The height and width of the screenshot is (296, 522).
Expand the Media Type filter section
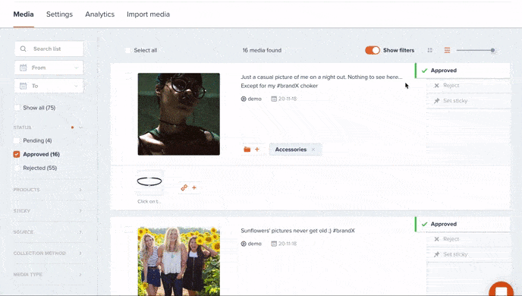(48, 274)
